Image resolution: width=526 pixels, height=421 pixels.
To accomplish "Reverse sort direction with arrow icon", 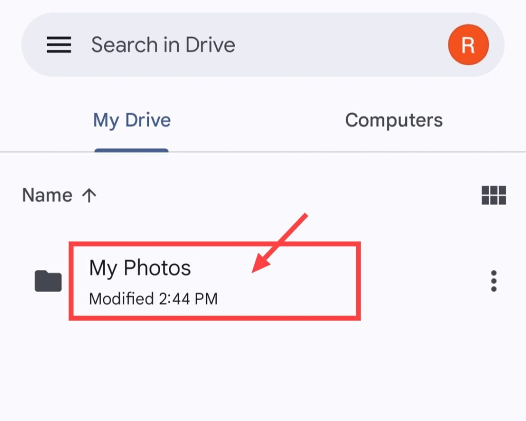I will 89,195.
